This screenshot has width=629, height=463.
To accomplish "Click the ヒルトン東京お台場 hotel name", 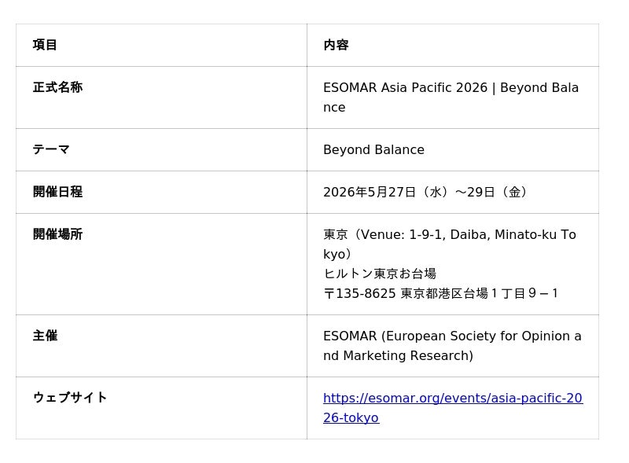I will pyautogui.click(x=380, y=274).
